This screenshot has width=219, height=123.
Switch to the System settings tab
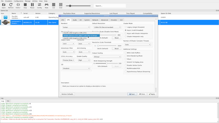pyautogui.click(x=87, y=20)
